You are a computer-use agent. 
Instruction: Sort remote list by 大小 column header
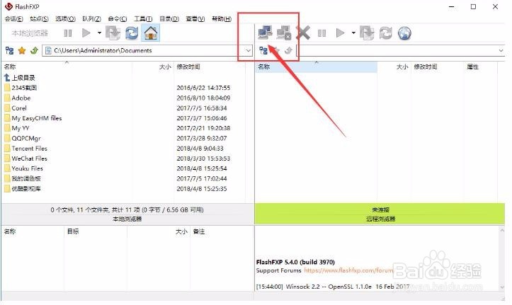point(394,67)
